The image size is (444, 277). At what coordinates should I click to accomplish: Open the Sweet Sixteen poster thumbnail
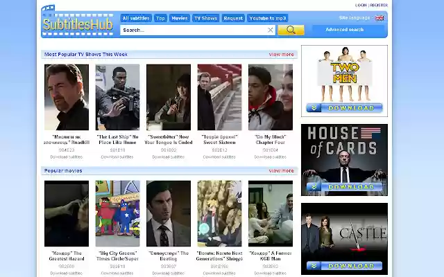[219, 97]
